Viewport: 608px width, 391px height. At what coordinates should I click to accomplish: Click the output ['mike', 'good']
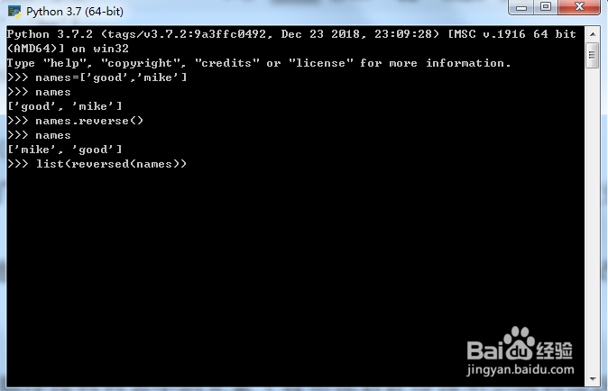65,150
